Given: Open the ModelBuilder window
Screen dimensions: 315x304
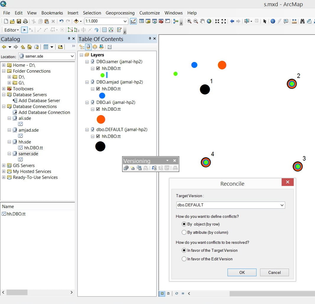Looking at the screenshot, I should point(176,21).
